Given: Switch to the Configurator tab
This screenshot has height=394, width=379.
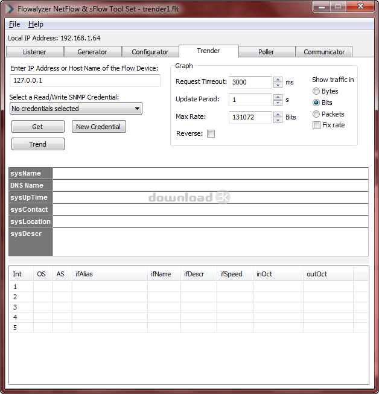Looking at the screenshot, I should pyautogui.click(x=150, y=52).
